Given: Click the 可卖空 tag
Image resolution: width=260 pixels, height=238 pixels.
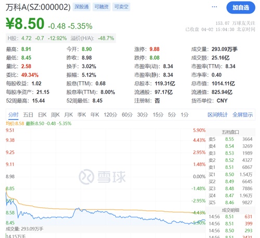Looking at the screenshot, I should pyautogui.click(x=121, y=7).
